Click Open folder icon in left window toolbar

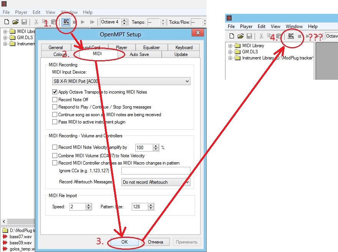(15, 22)
